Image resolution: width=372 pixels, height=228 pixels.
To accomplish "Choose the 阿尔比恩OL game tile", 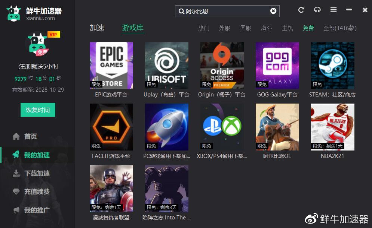I will click(x=277, y=127).
